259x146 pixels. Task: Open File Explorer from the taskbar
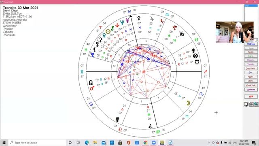click(95, 142)
